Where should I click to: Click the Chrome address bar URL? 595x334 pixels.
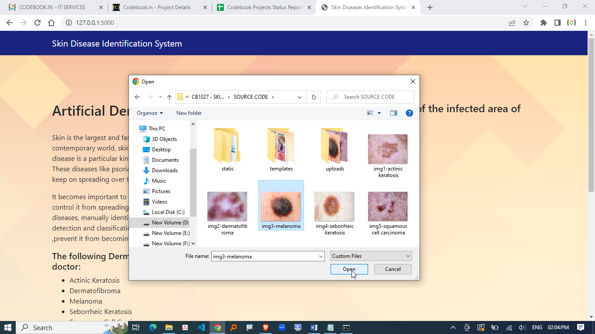(x=95, y=23)
